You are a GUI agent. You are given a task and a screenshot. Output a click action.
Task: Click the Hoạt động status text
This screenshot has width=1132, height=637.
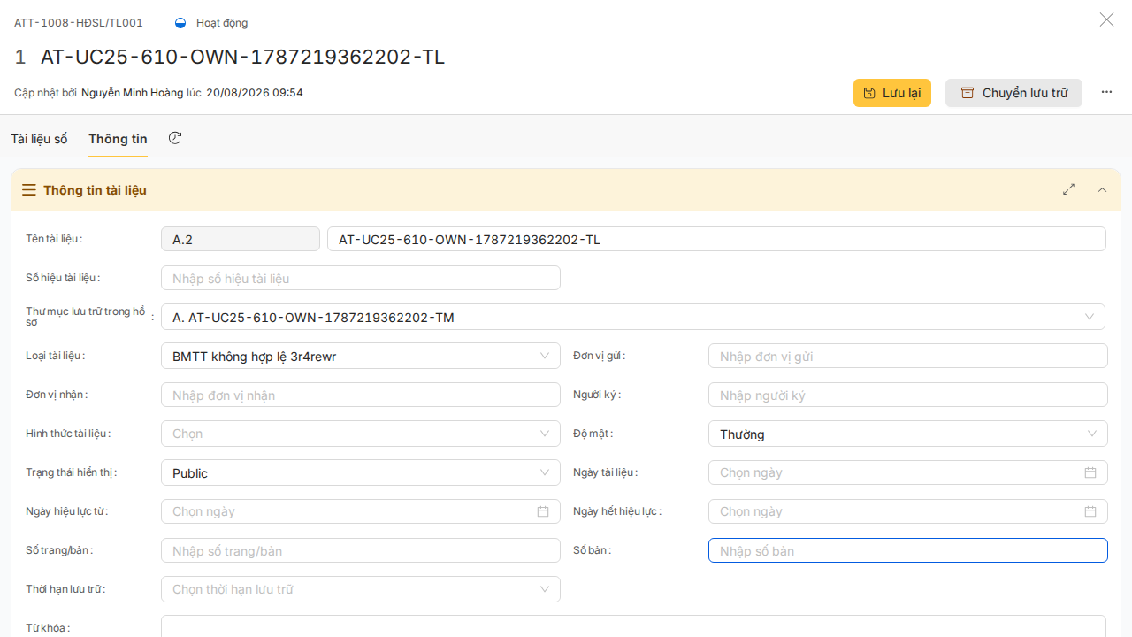(222, 23)
